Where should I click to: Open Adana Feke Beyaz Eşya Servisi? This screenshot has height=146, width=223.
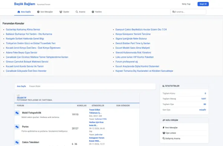22,52
